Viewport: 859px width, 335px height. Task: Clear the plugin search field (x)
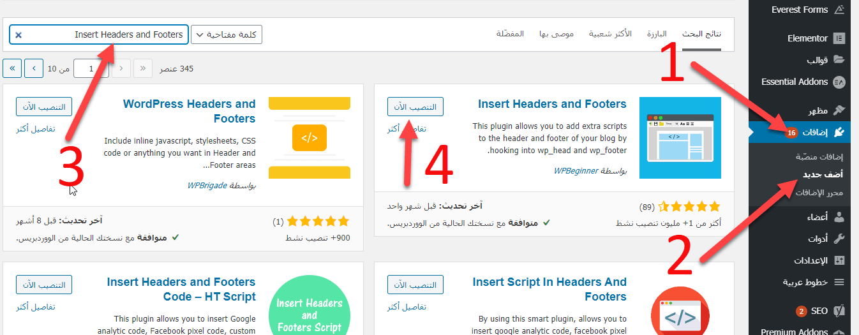(19, 34)
